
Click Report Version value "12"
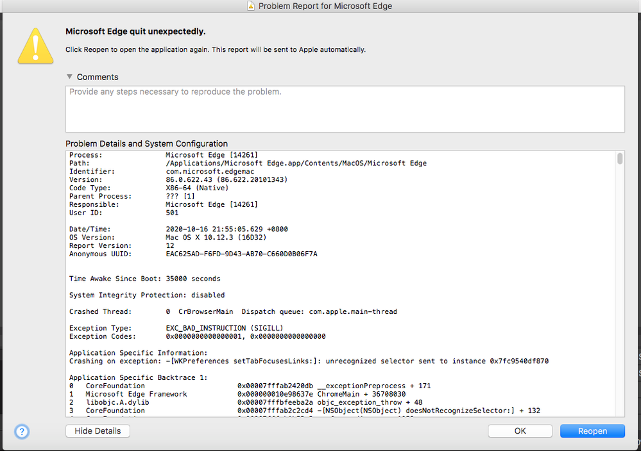(170, 246)
